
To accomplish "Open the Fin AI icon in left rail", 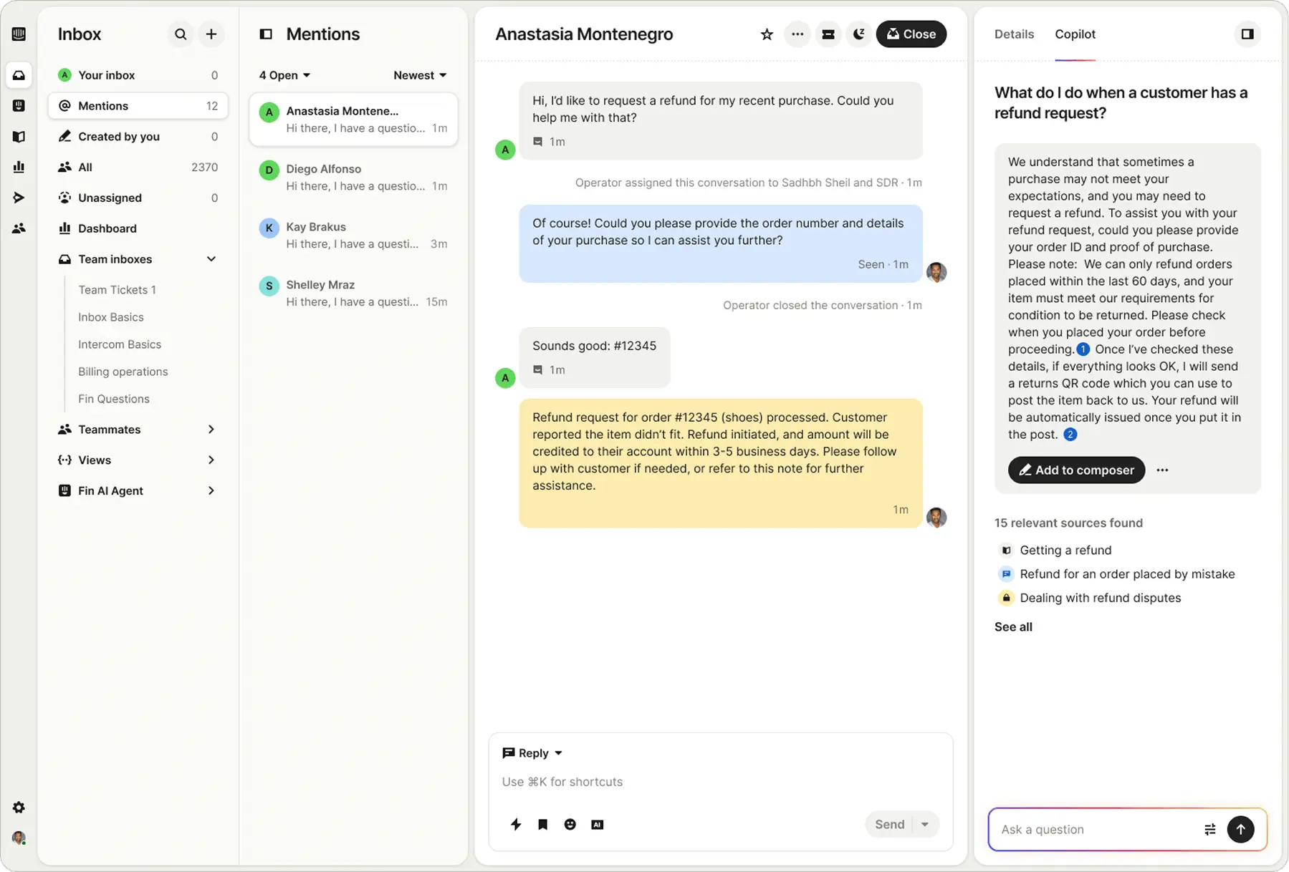I will [x=19, y=106].
